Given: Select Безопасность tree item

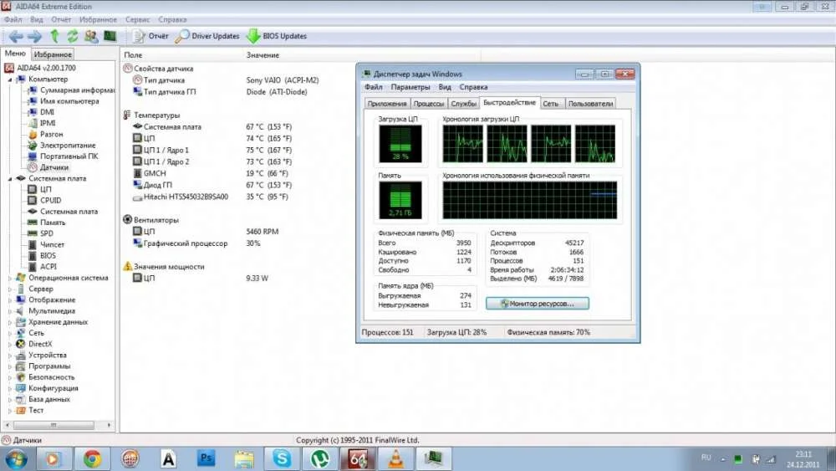Looking at the screenshot, I should [x=43, y=377].
